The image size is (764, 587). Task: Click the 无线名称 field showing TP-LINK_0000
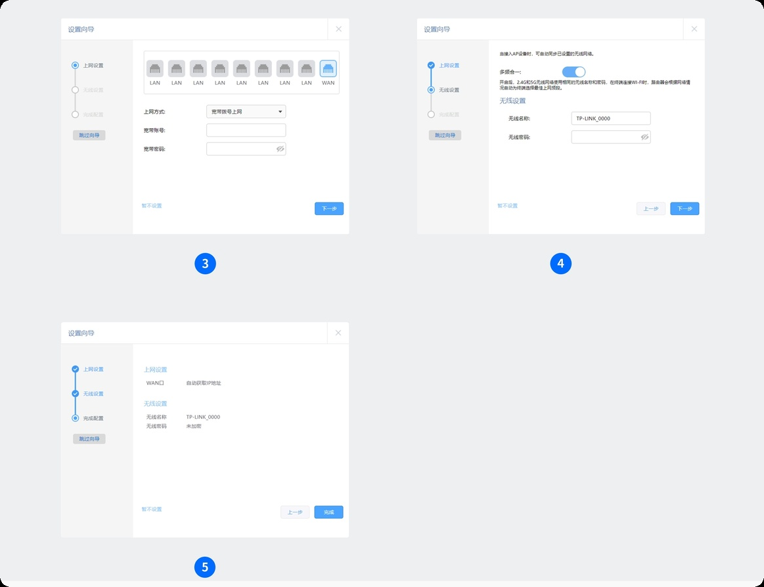pos(610,118)
